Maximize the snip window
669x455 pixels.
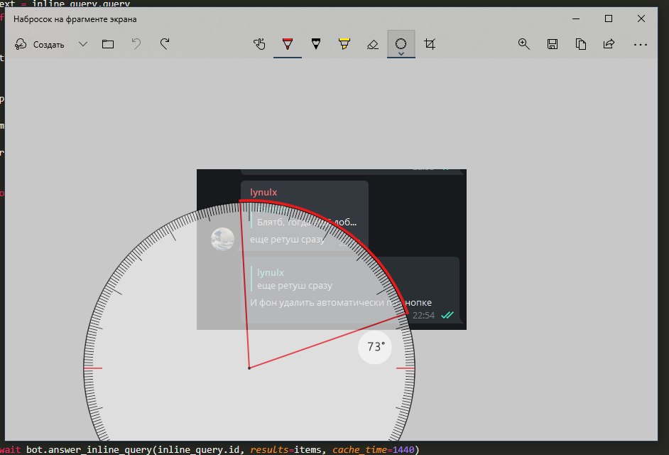pyautogui.click(x=609, y=18)
